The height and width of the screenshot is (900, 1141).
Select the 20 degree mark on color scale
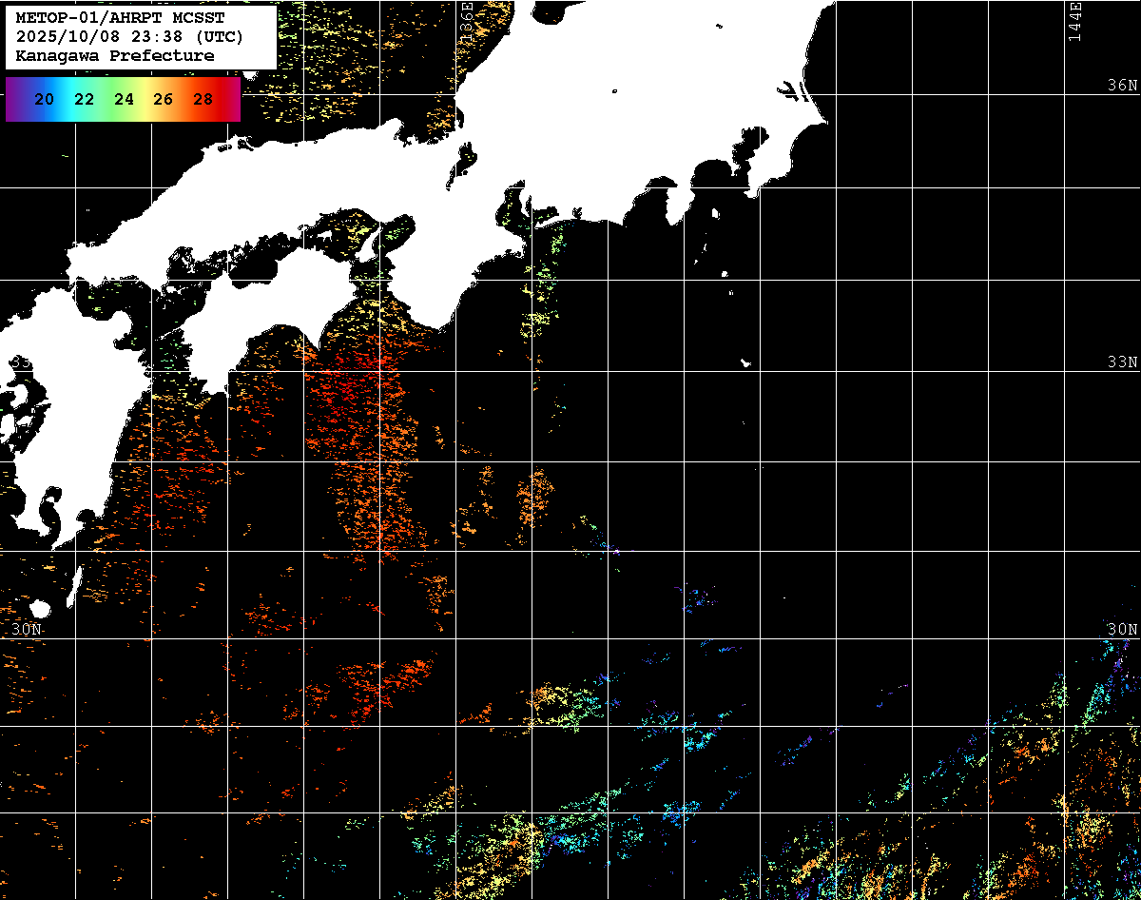44,99
